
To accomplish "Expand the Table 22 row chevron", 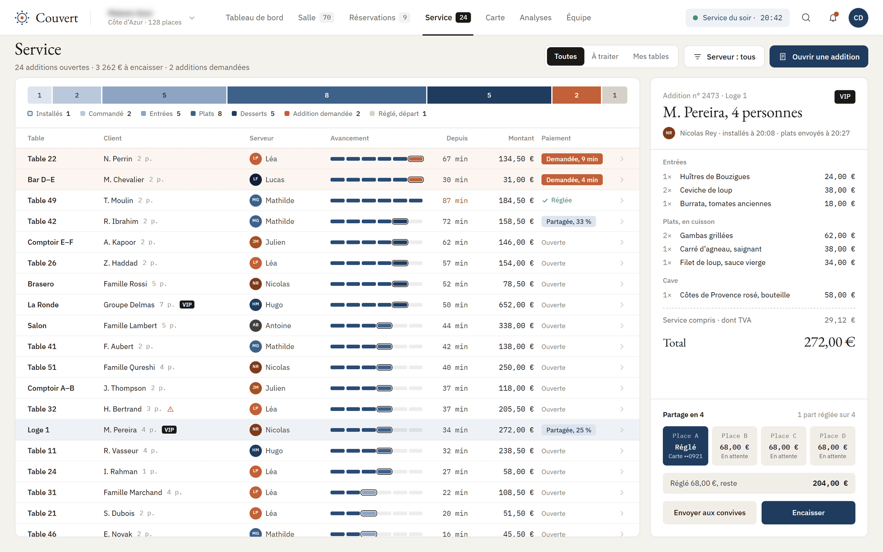I will tap(622, 159).
